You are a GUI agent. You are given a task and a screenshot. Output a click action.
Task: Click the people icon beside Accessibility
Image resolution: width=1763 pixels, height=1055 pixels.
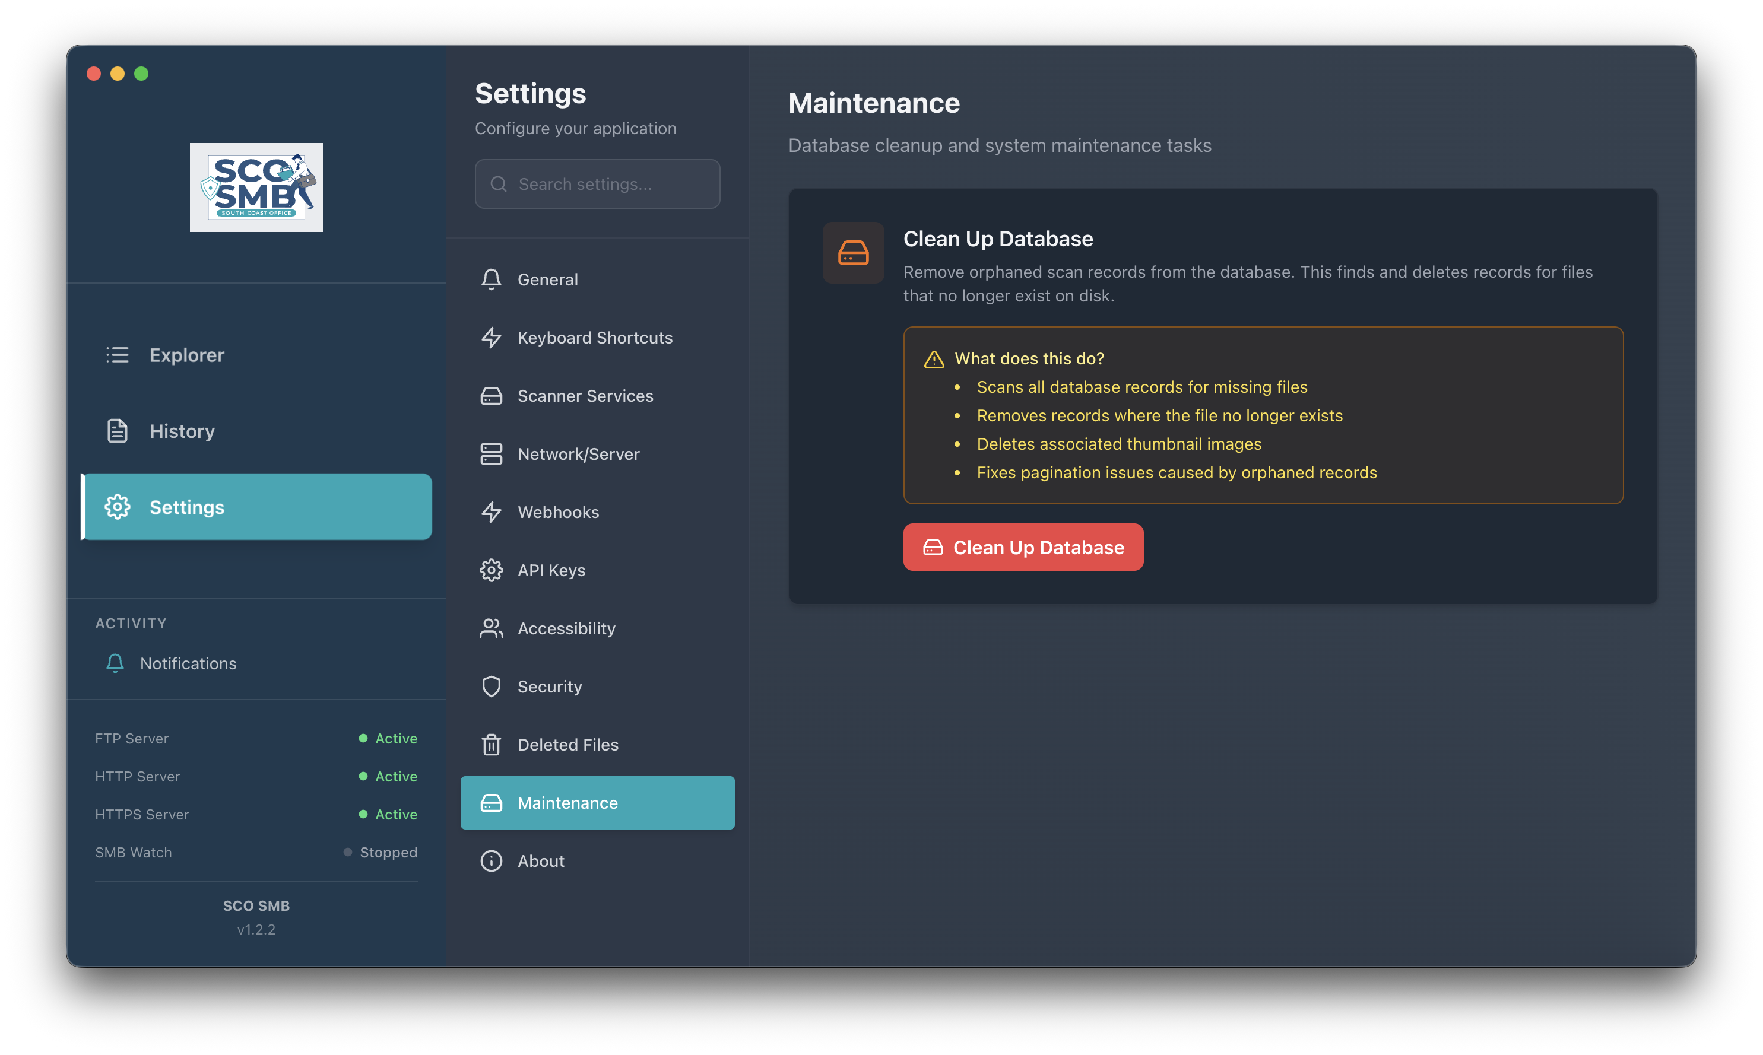click(491, 628)
